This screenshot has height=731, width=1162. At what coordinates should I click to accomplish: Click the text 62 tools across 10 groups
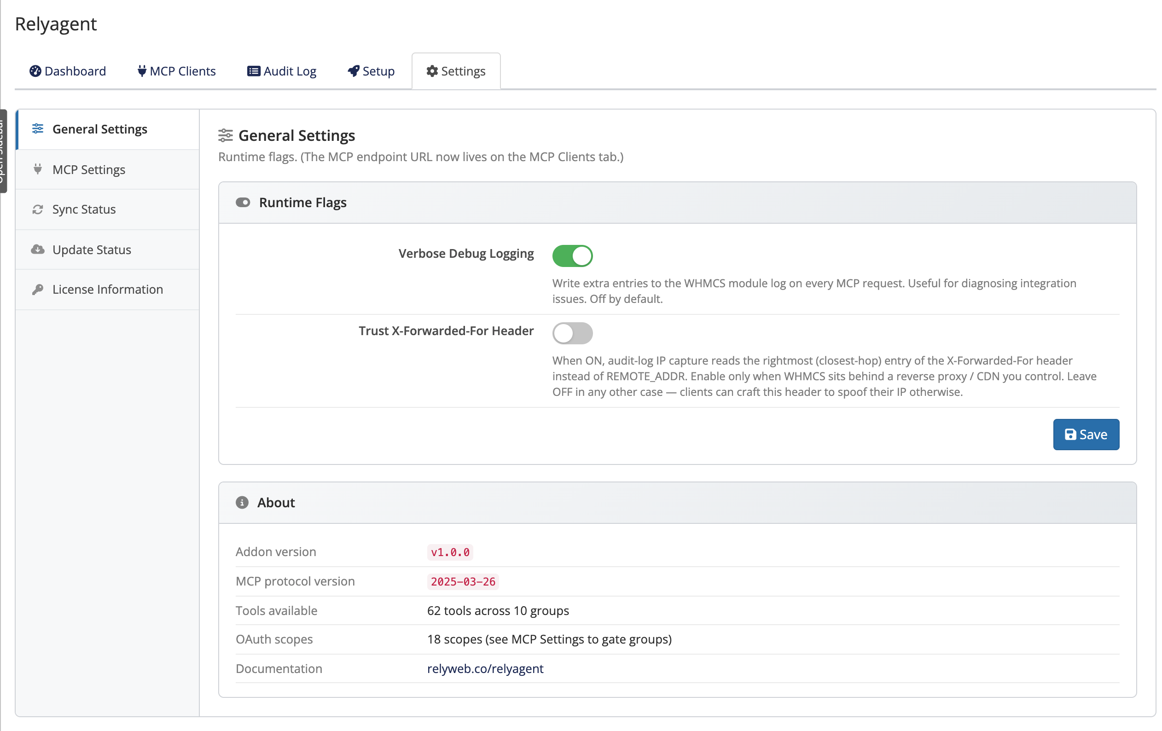click(498, 610)
